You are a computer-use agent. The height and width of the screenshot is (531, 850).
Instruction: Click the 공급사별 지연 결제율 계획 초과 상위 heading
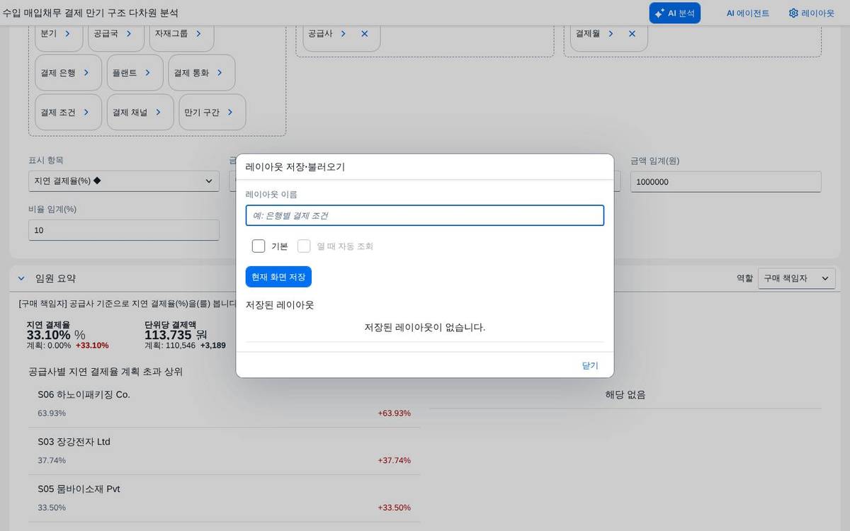tap(106, 371)
